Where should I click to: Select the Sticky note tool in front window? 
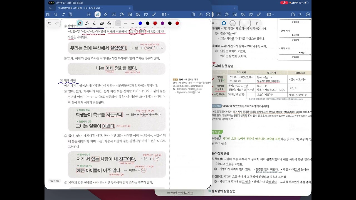(146, 14)
